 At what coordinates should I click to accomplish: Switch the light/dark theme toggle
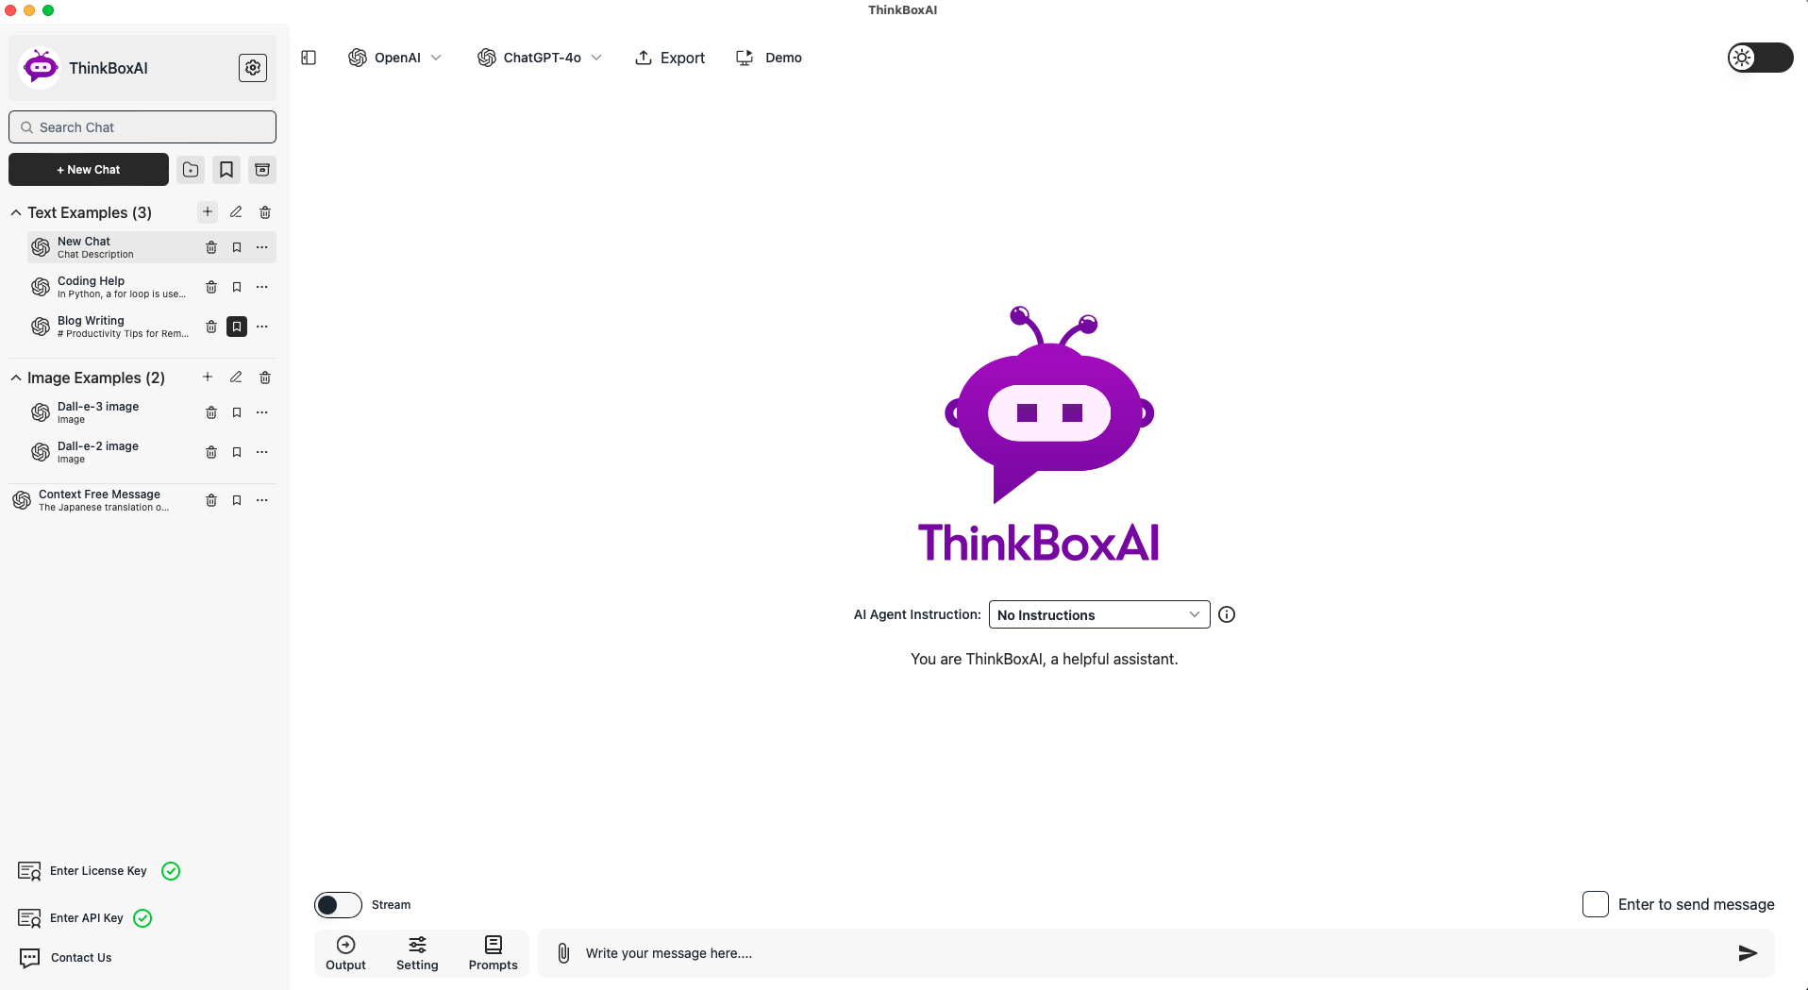[x=1760, y=58]
